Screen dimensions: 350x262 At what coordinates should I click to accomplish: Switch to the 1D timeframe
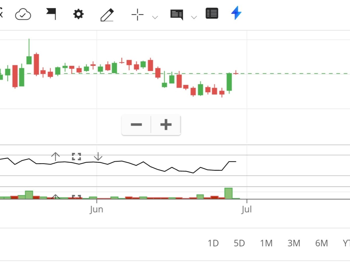(x=213, y=243)
